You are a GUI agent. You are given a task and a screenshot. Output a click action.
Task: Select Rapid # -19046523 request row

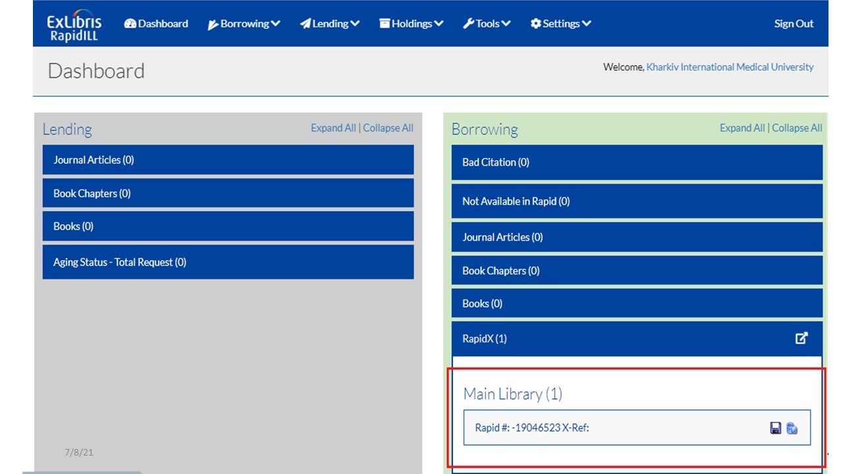637,428
